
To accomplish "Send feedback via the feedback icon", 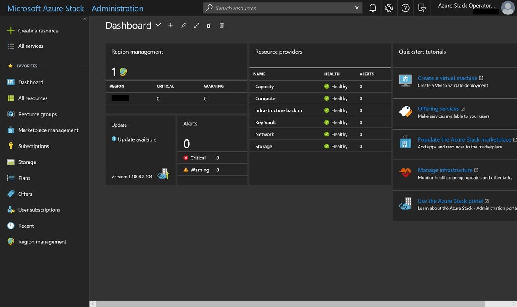I will coord(422,8).
